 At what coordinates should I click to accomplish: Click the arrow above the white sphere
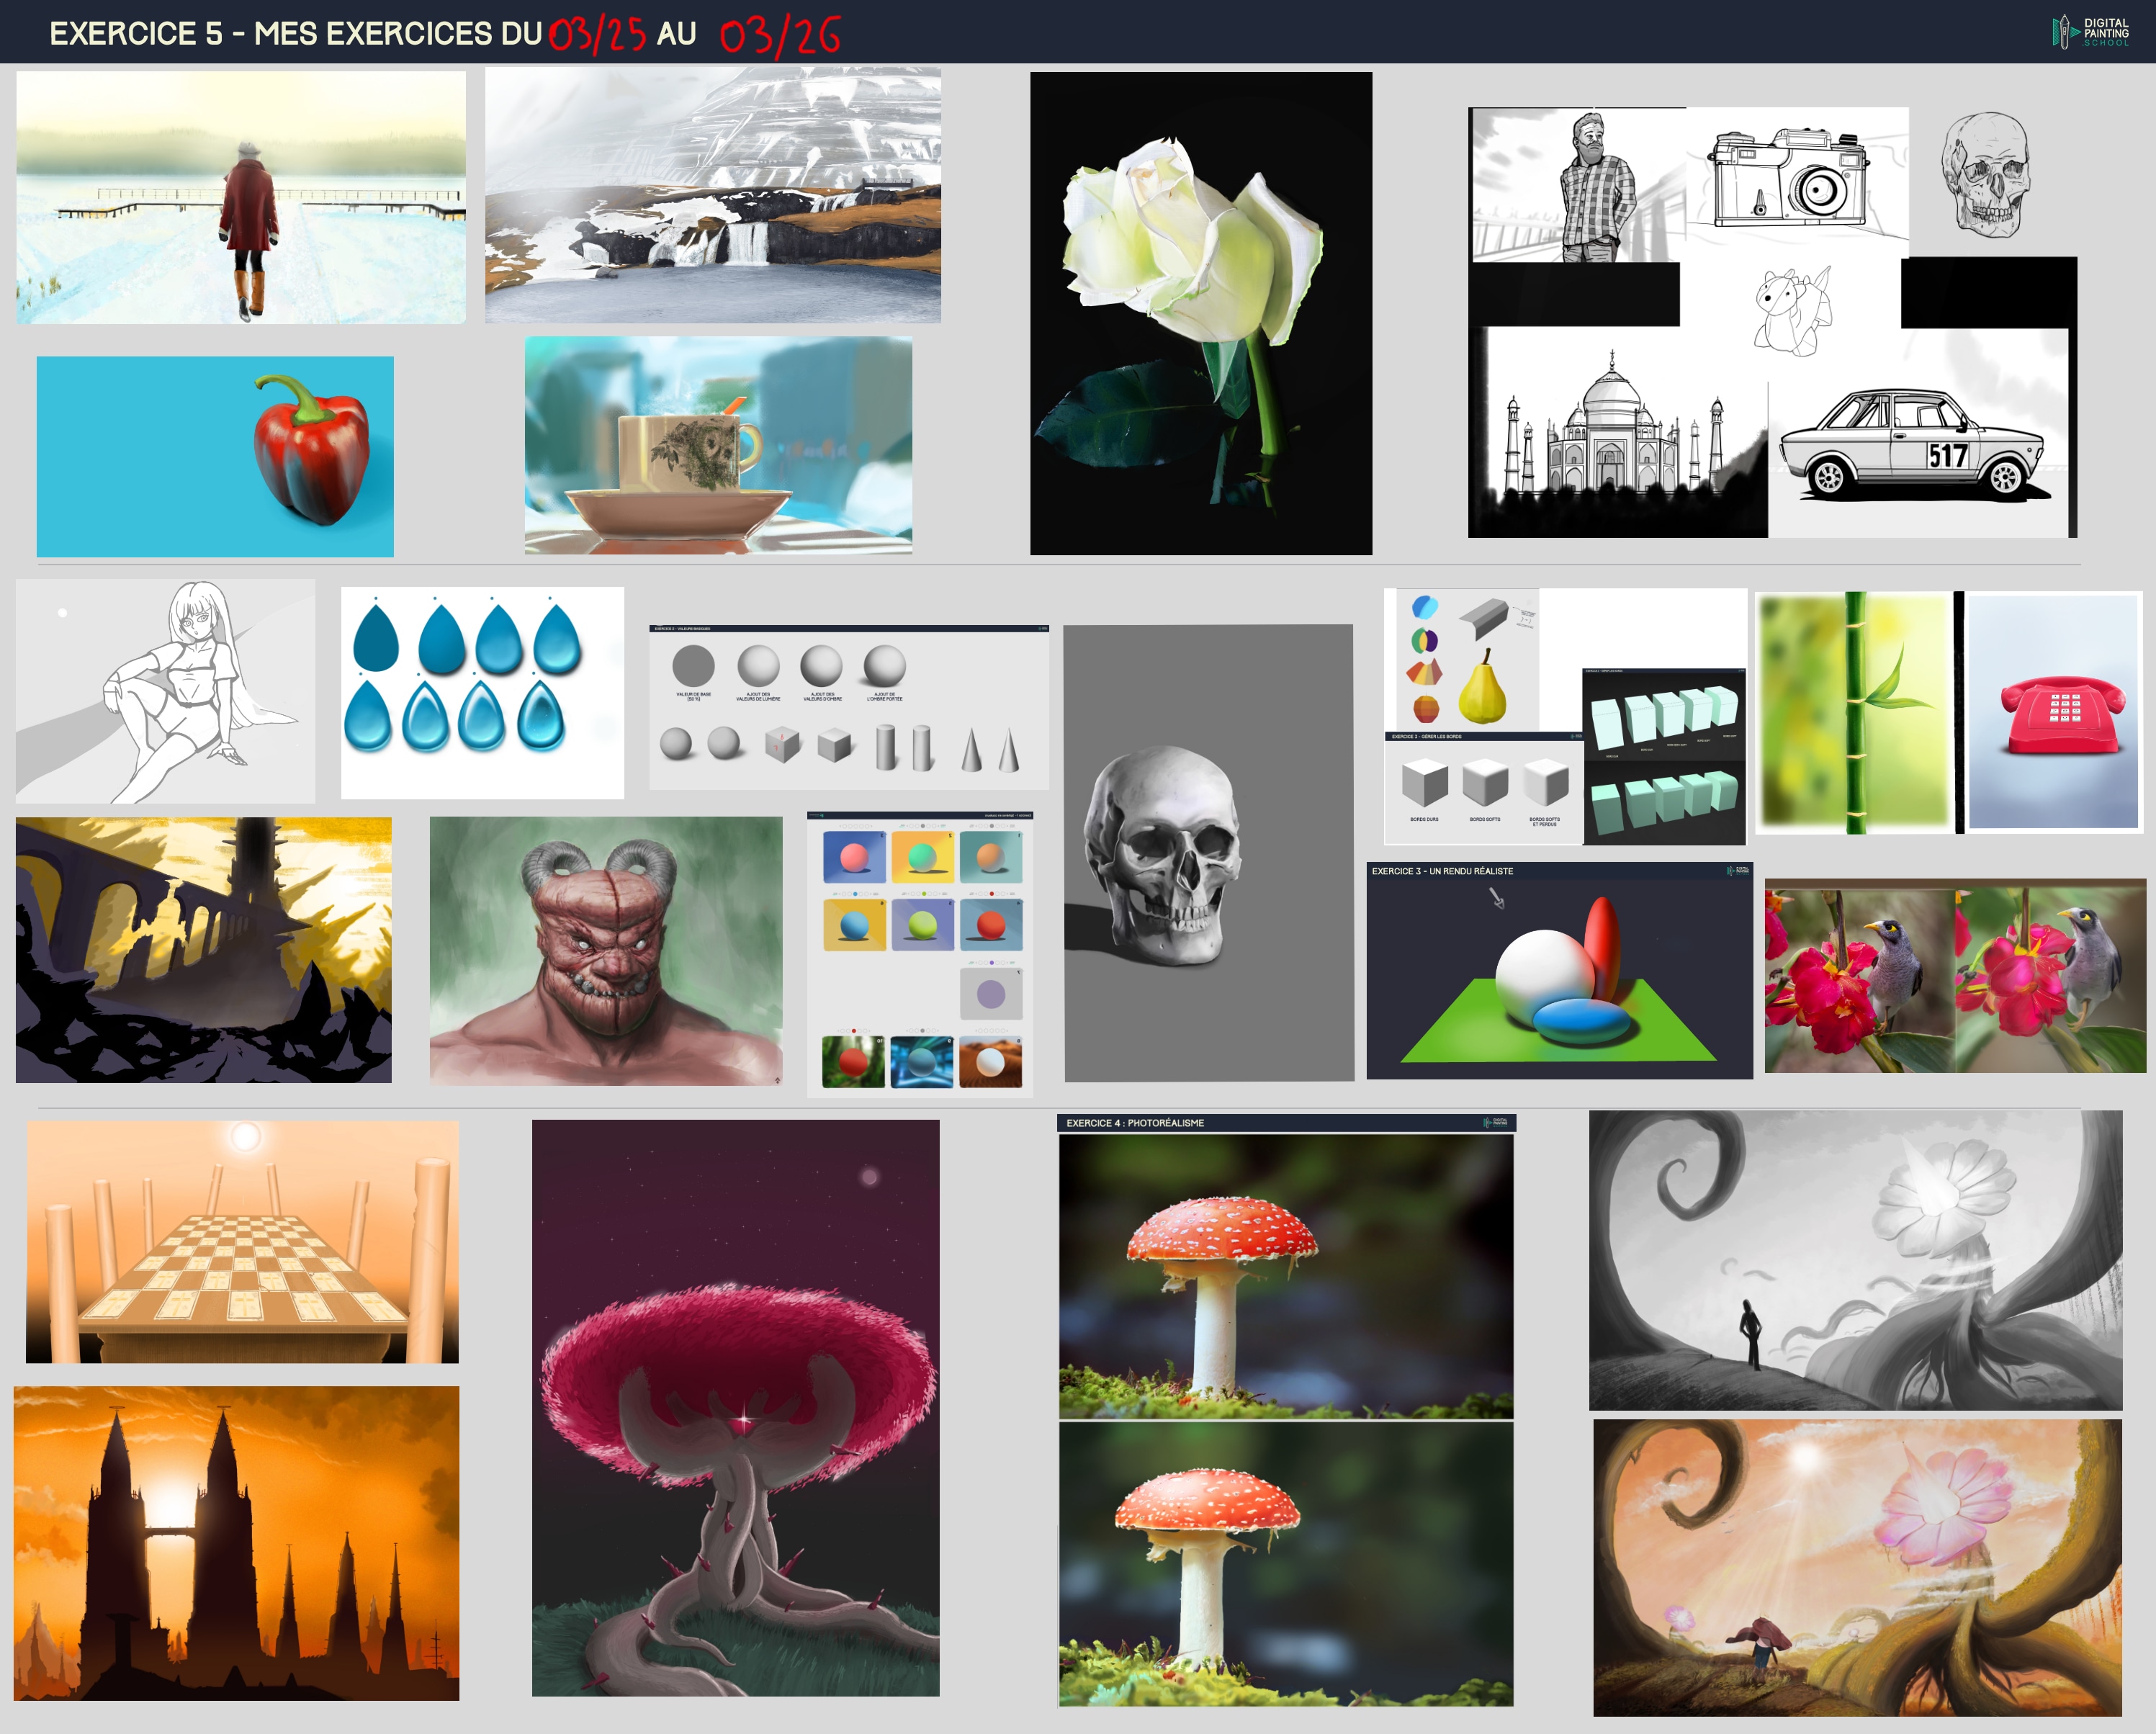[x=1497, y=898]
